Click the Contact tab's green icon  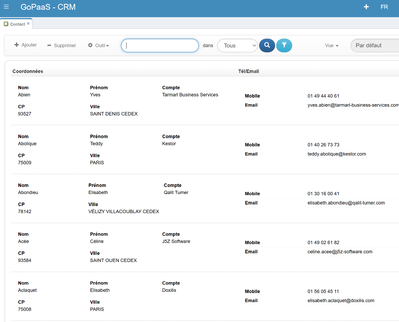tap(6, 24)
